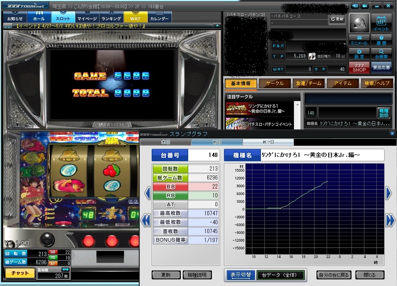Open 設定 settings gear icon
The image size is (397, 286).
[x=359, y=54]
